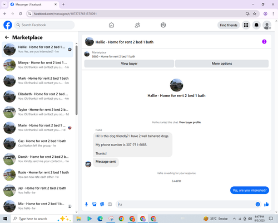278x223 pixels.
Task: Click the Search Facebook field
Action: pos(44,25)
